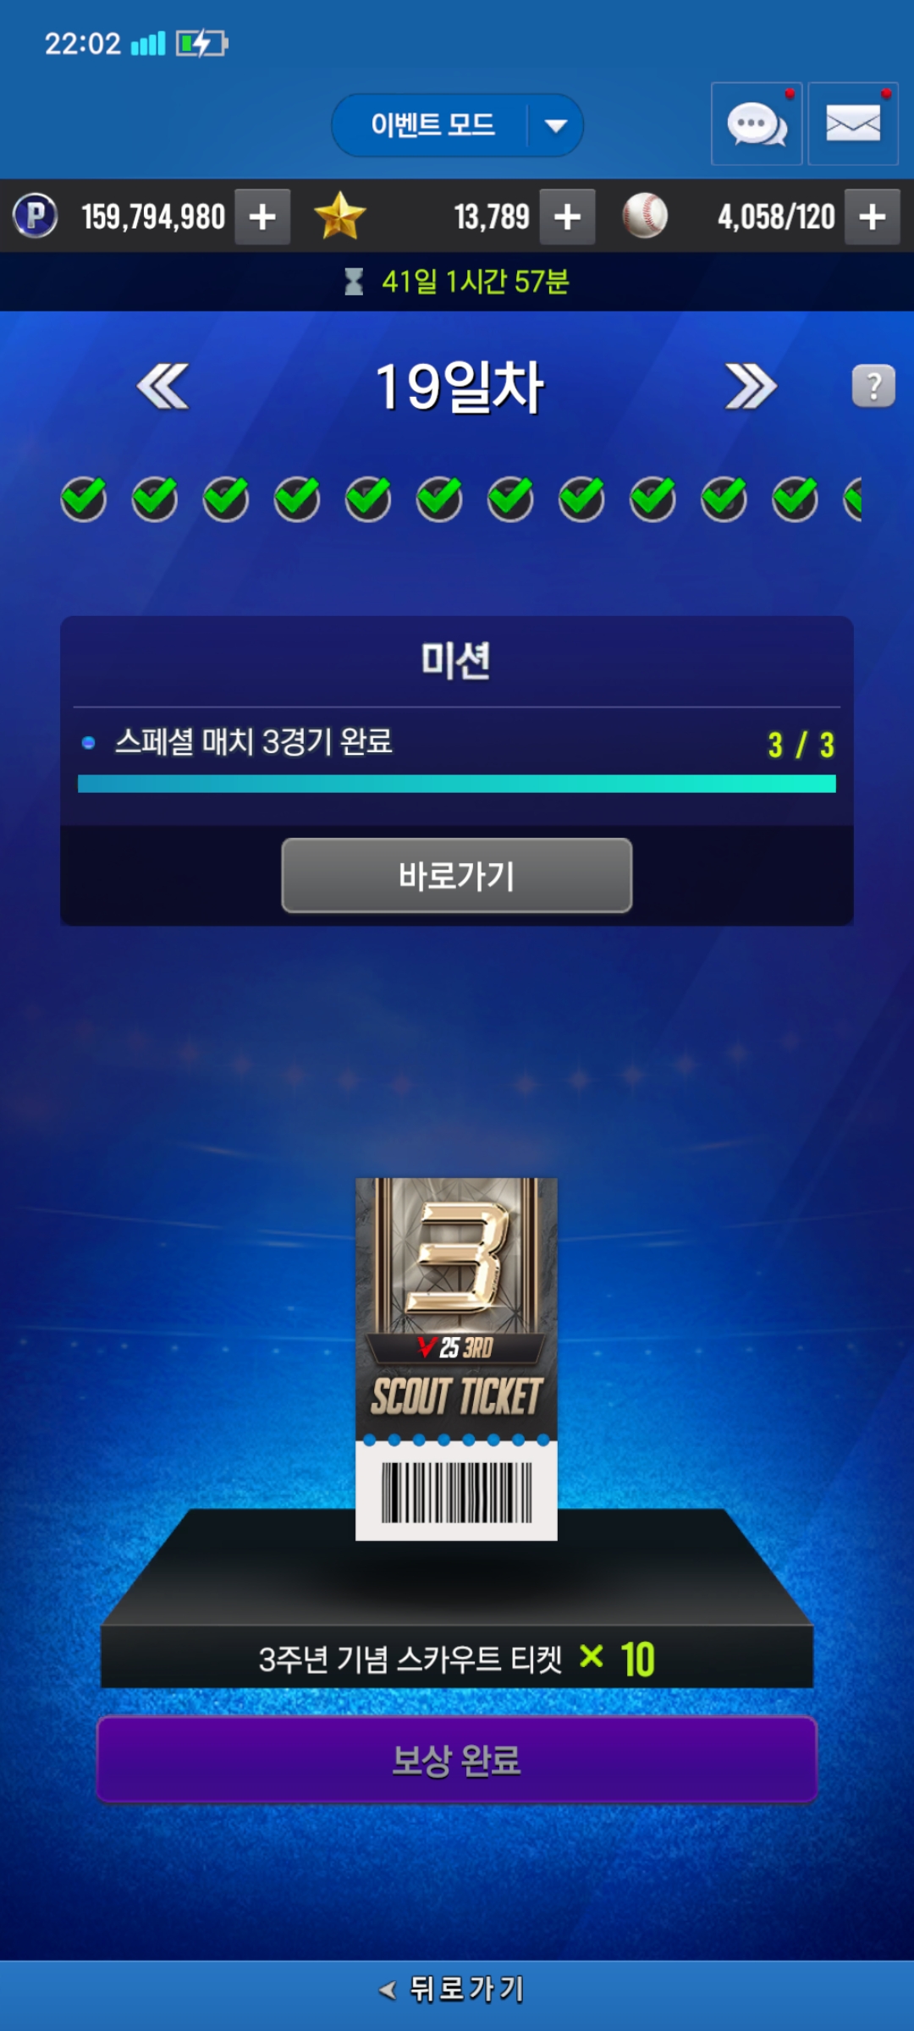
Task: Select the sixth green day checkmark
Action: click(439, 498)
